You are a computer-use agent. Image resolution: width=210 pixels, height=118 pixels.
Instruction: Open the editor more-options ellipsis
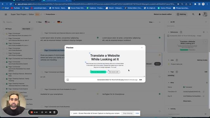click(x=159, y=22)
